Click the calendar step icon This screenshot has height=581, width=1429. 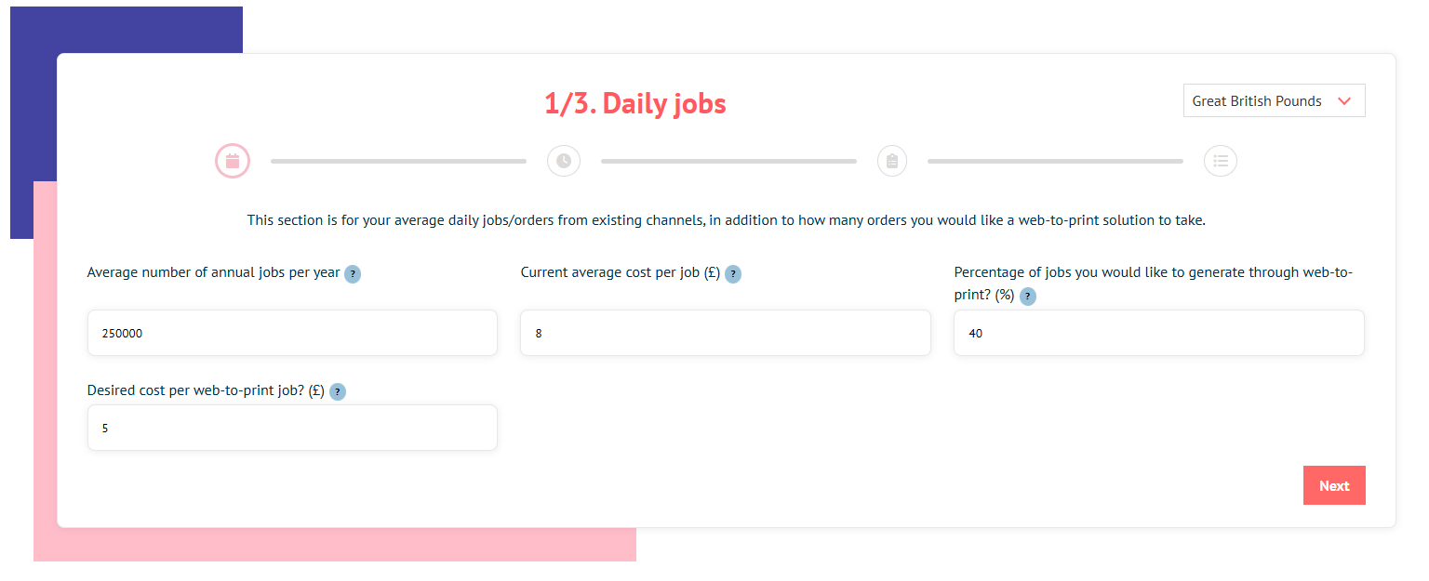pyautogui.click(x=233, y=161)
